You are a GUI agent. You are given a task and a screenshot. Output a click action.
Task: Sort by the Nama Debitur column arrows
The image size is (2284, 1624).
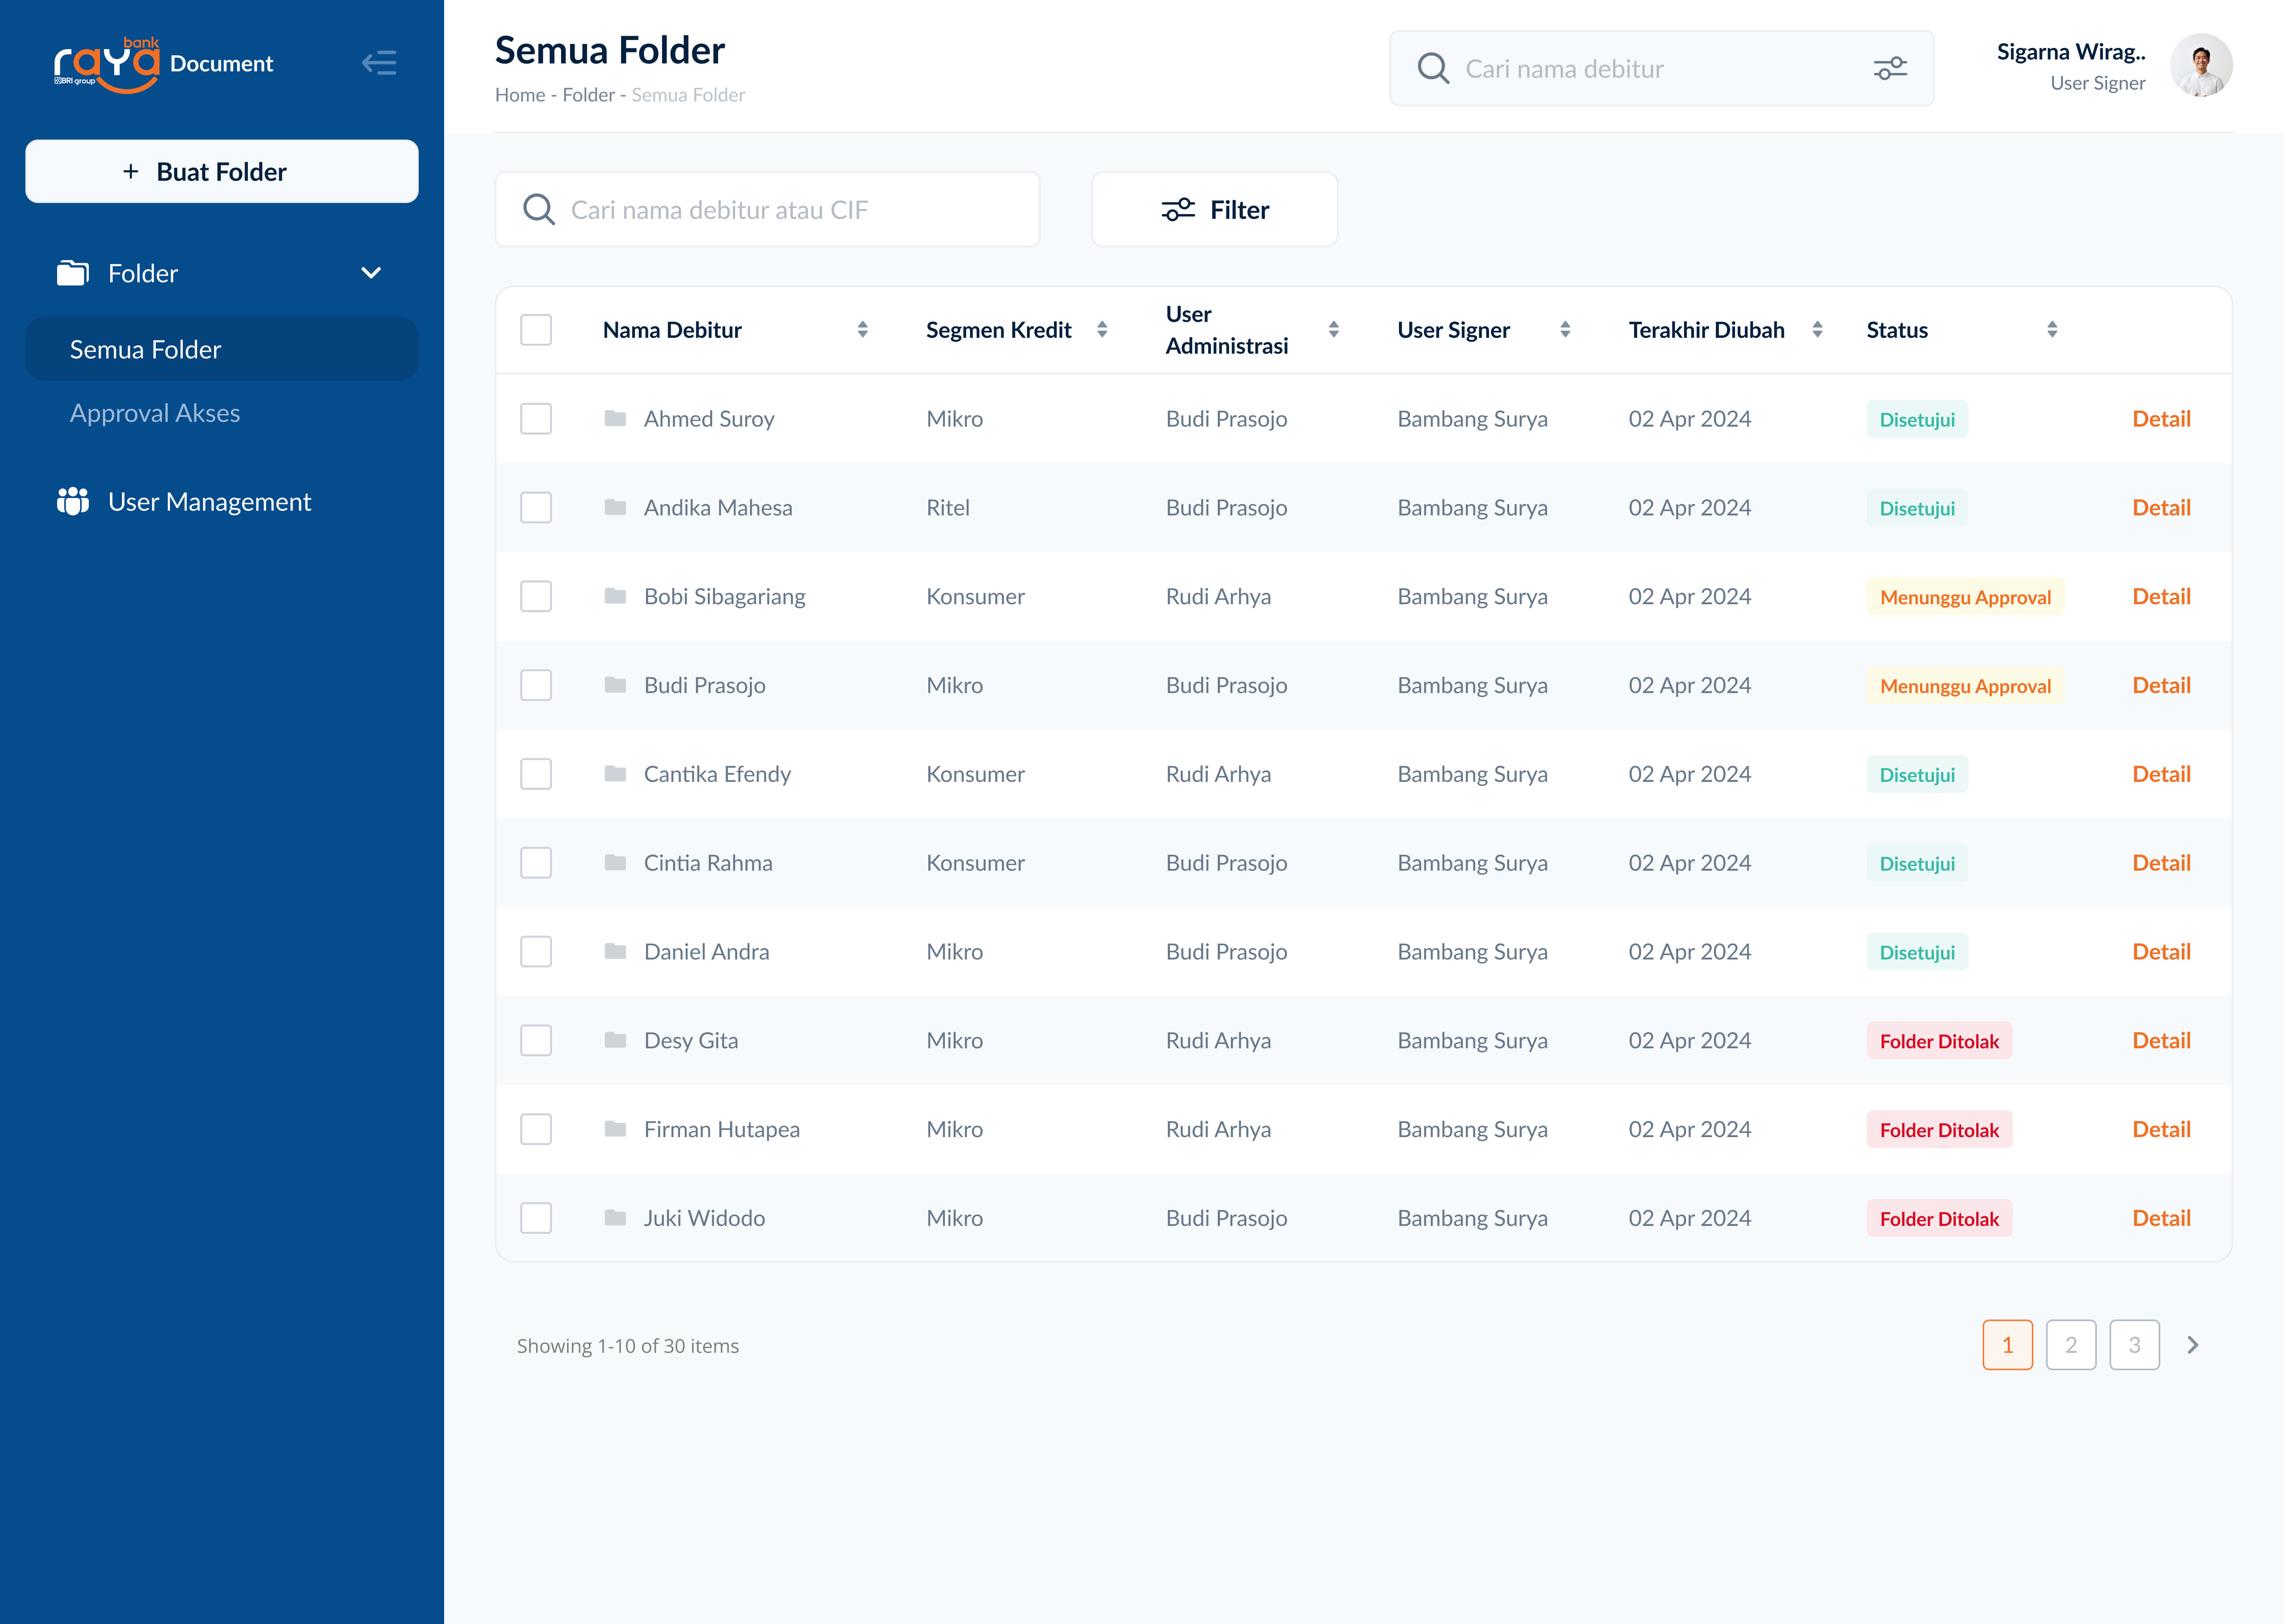pos(862,330)
